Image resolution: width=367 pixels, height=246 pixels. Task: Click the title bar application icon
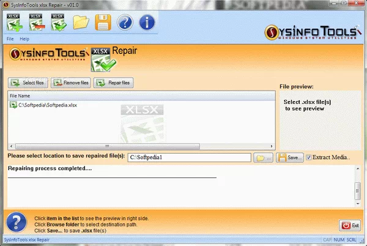pos(6,5)
